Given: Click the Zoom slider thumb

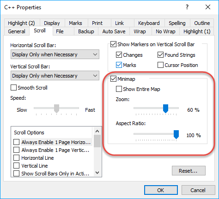Looking at the screenshot, I should click(165, 109).
